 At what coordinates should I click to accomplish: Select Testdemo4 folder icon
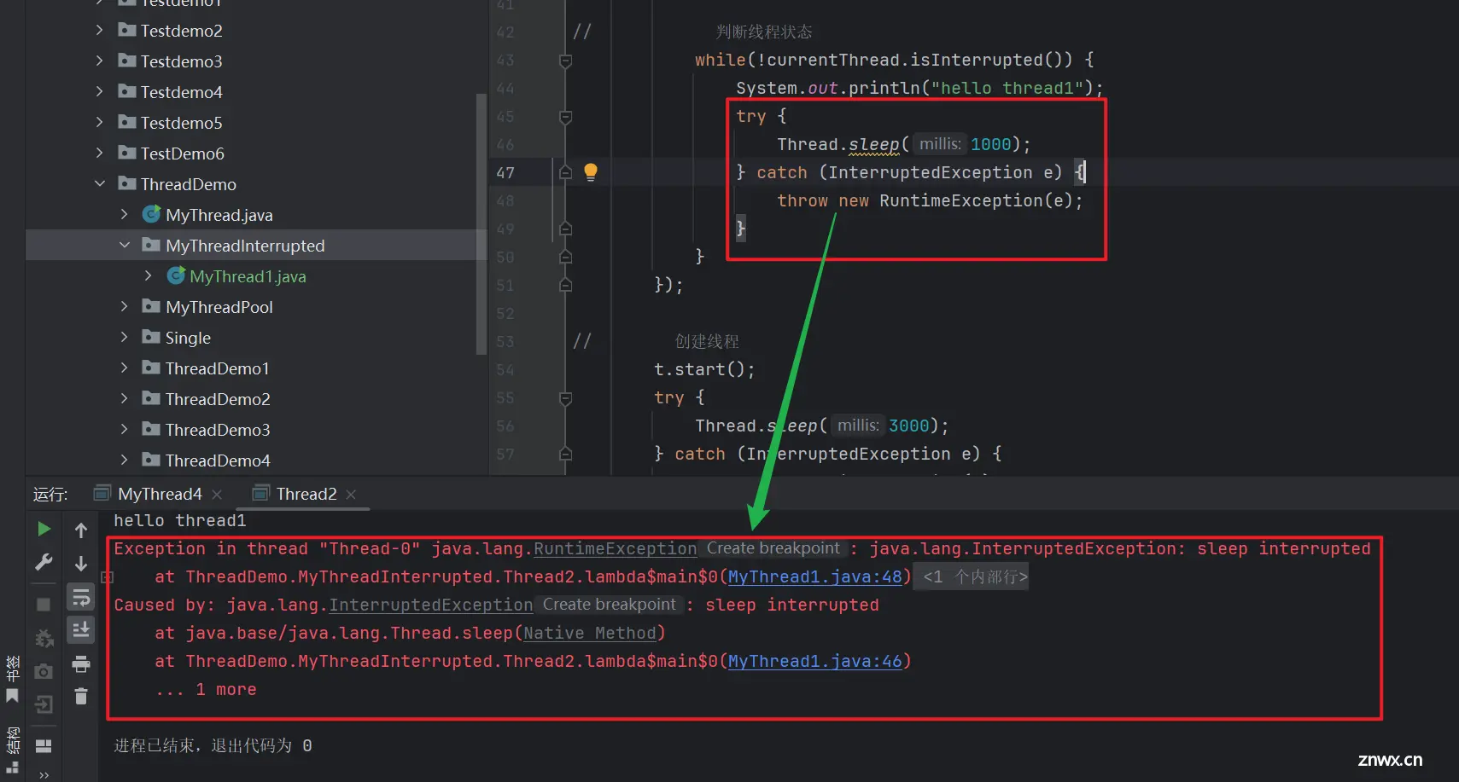pos(127,91)
